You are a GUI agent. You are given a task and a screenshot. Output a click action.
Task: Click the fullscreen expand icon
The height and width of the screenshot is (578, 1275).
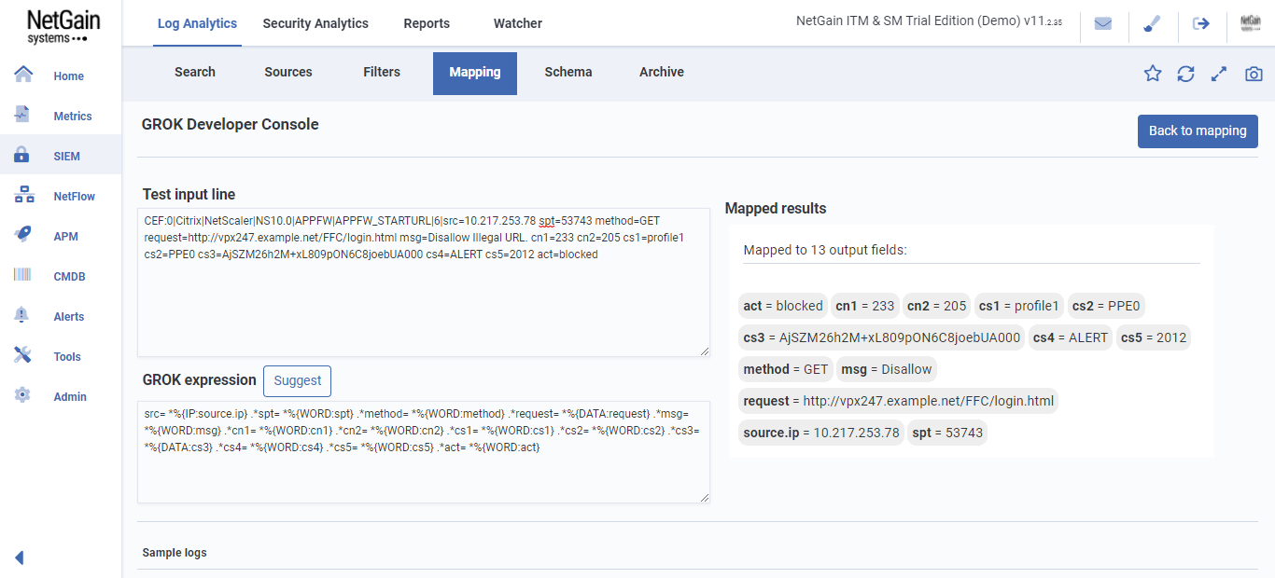(1219, 74)
